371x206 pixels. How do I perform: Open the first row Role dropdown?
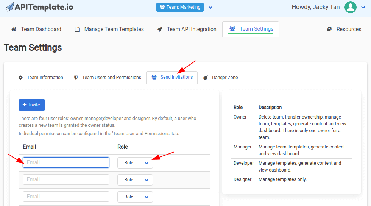(x=135, y=163)
